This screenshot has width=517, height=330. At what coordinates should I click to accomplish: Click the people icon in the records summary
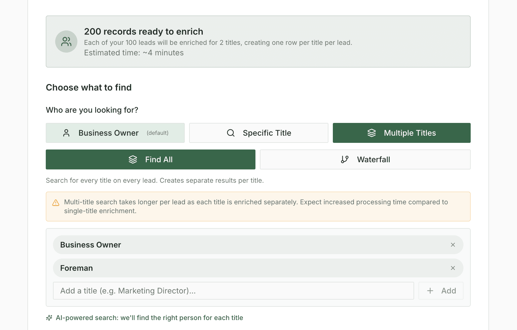click(66, 42)
